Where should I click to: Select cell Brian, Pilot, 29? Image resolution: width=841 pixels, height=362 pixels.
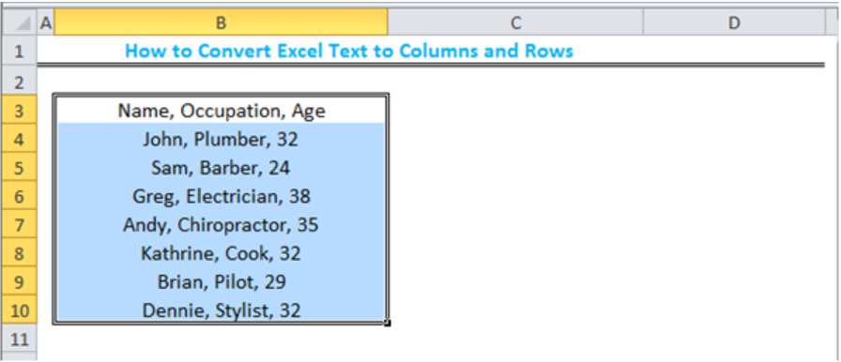tap(221, 281)
